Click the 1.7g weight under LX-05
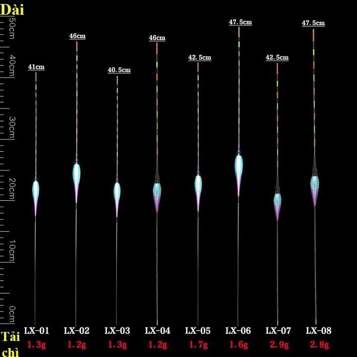Screen dimensions: 357x357 197,344
